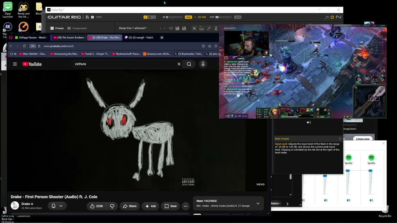Image resolution: width=397 pixels, height=223 pixels.
Task: Mute the last Spotify mixer channel
Action: 371,200
